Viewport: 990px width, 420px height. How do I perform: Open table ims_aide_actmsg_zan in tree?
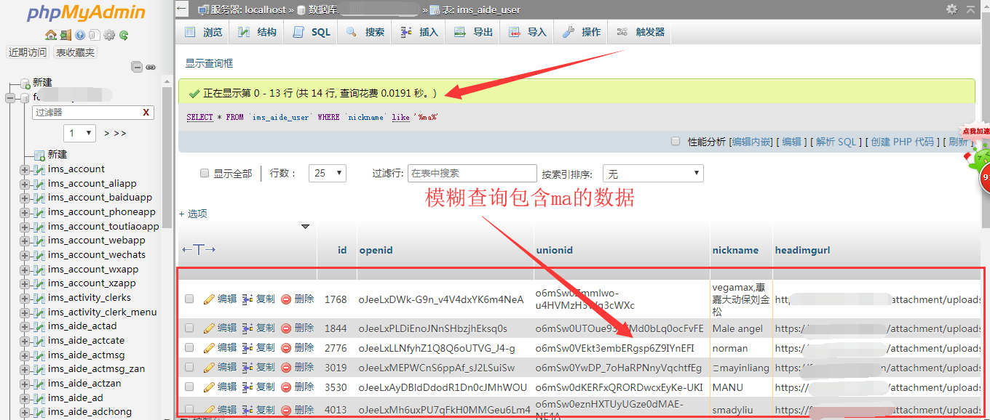[96, 369]
